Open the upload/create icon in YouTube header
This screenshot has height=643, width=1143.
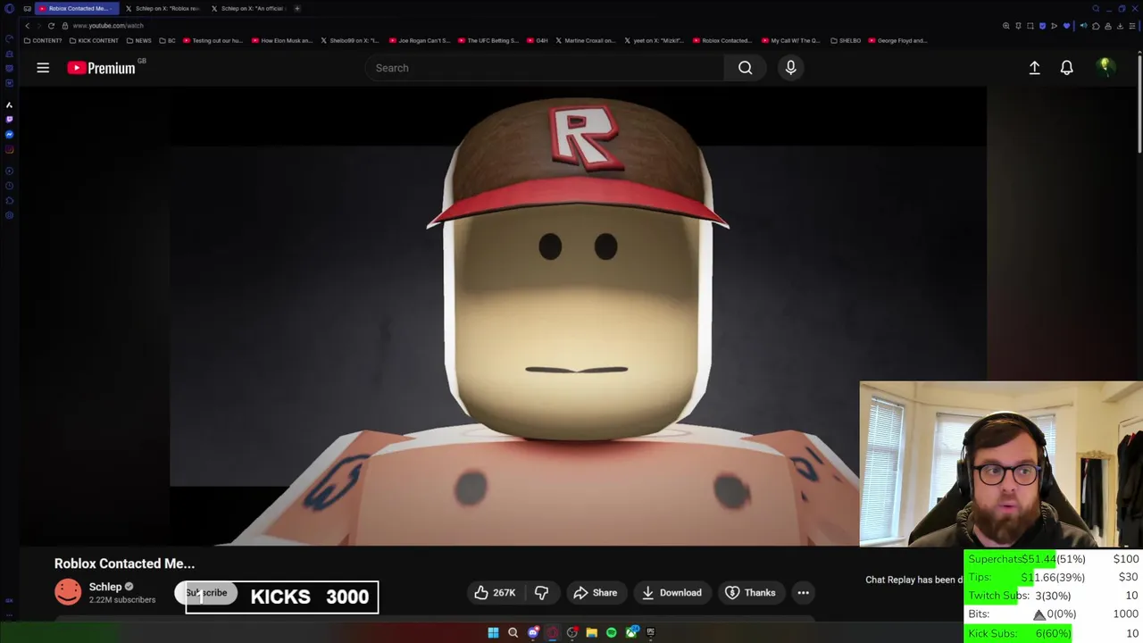click(1034, 68)
